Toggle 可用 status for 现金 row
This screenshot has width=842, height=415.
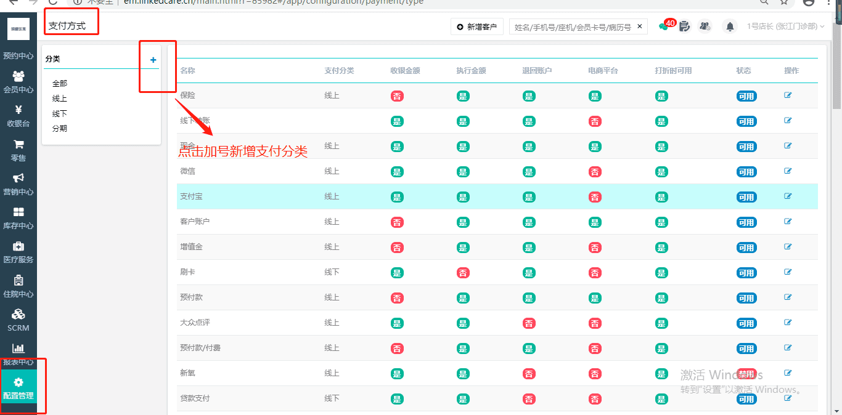(x=746, y=147)
